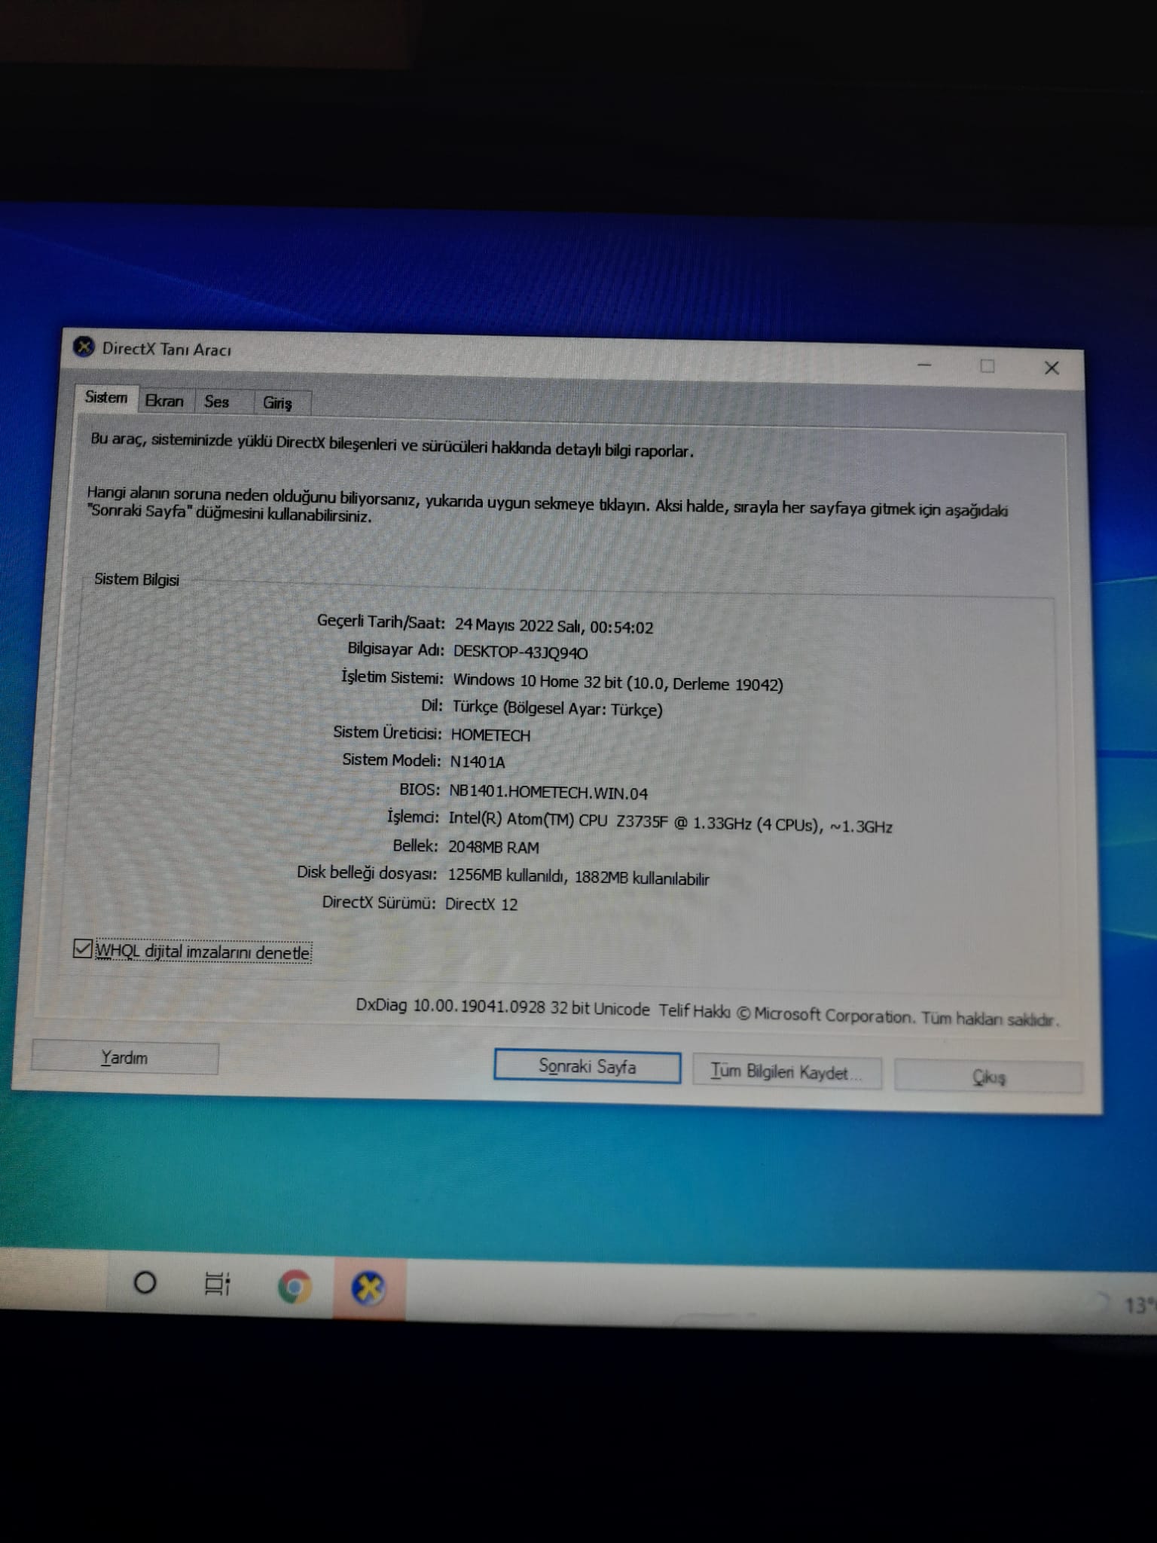
Task: Select the DirectX Tanı Aracı taskbar icon
Action: coord(369,1288)
